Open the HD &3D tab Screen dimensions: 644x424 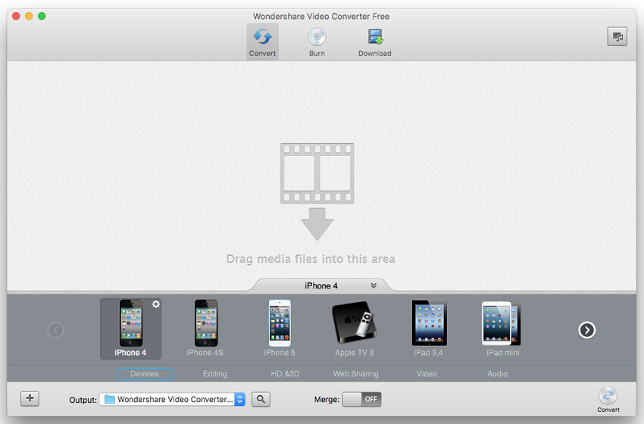[x=285, y=374]
